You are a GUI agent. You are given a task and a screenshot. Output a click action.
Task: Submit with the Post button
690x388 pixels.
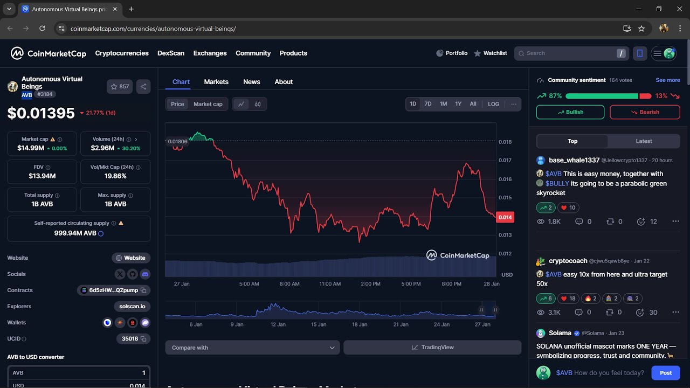click(x=666, y=373)
